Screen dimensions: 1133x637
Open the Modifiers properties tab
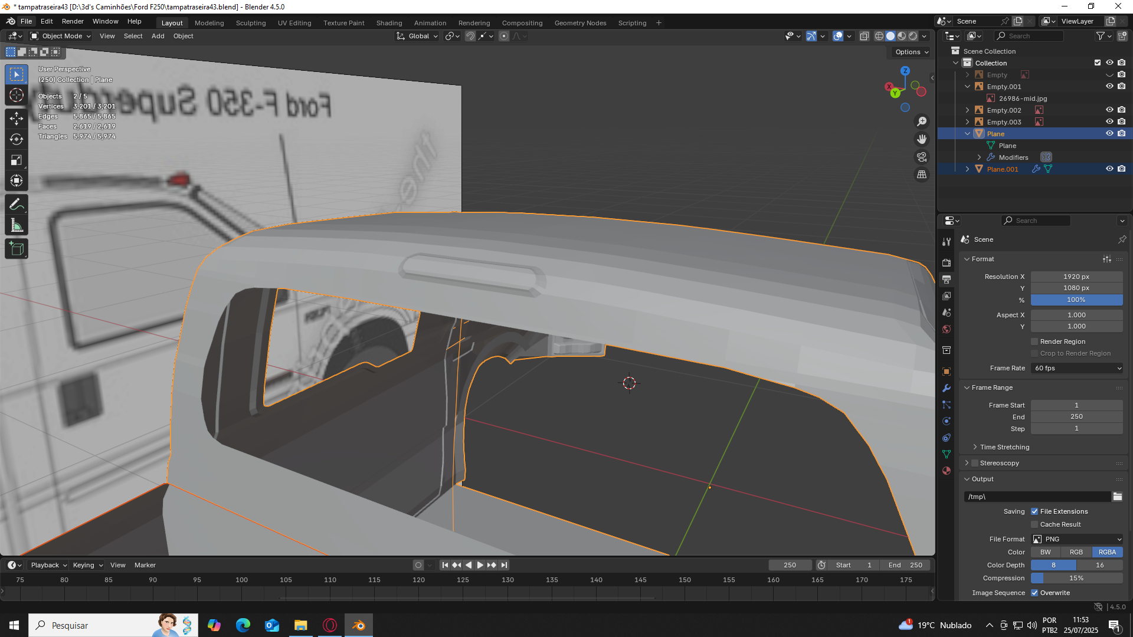947,388
